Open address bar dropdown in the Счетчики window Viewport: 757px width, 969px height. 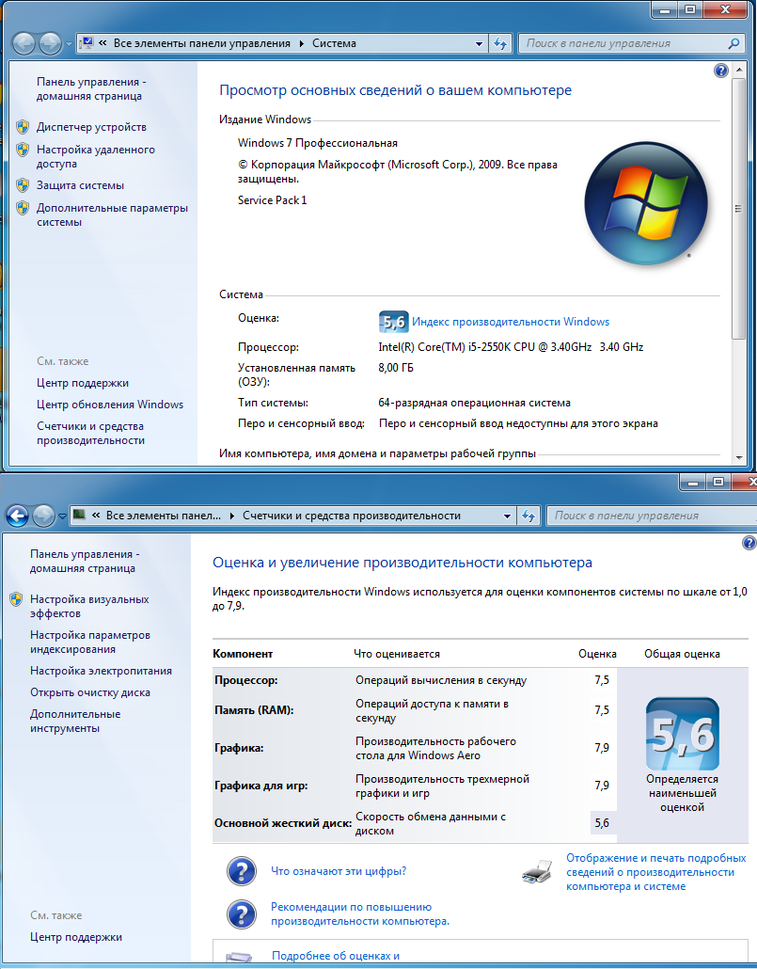click(x=507, y=516)
